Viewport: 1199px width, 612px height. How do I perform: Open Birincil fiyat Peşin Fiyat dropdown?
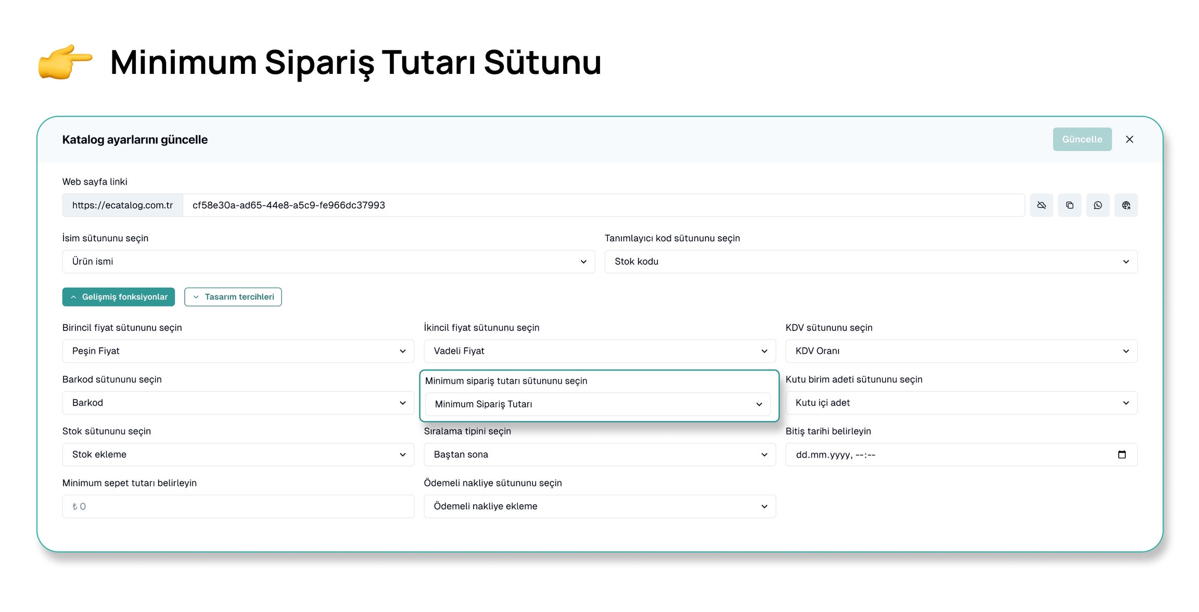click(238, 351)
